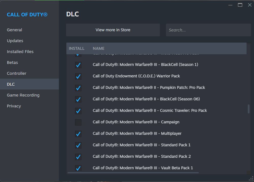This screenshot has height=182, width=254.
Task: Select 'Modern Warfare® III - BlackCell (Season 1)' name
Action: point(145,64)
